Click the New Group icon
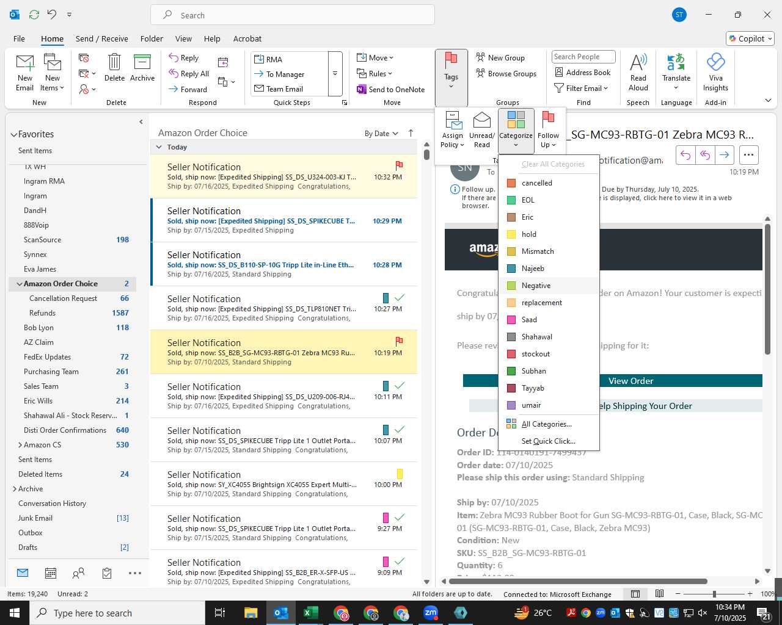This screenshot has height=625, width=782. click(x=481, y=57)
